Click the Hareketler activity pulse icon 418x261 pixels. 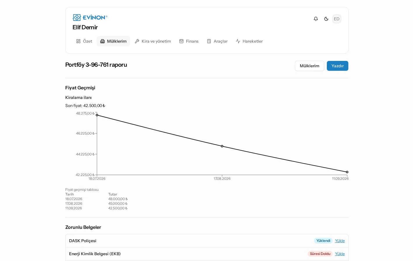pos(238,41)
